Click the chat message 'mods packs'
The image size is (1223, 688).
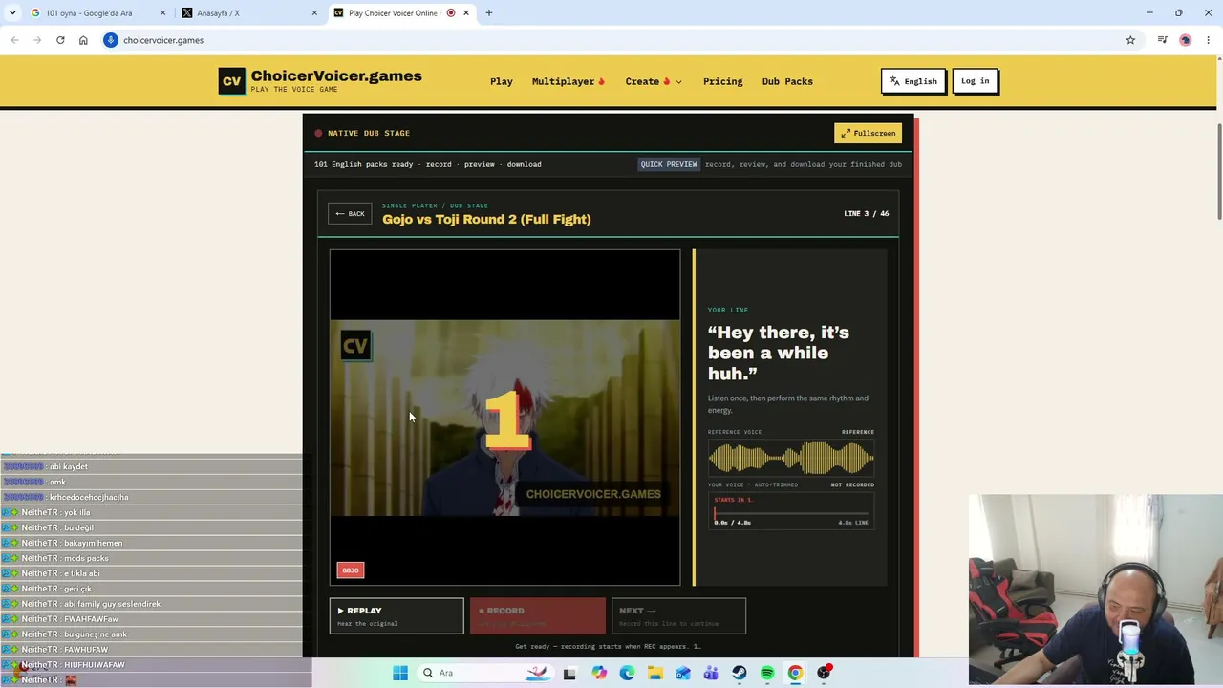[x=86, y=558]
